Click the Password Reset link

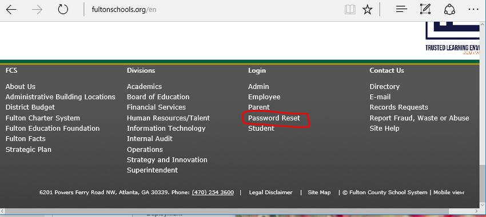(x=274, y=118)
